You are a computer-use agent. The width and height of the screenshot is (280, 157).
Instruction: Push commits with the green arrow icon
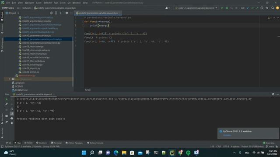pos(257,8)
